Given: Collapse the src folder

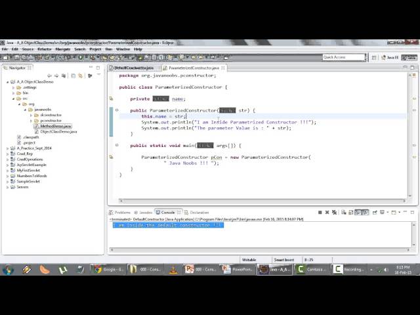Looking at the screenshot, I should [x=13, y=98].
